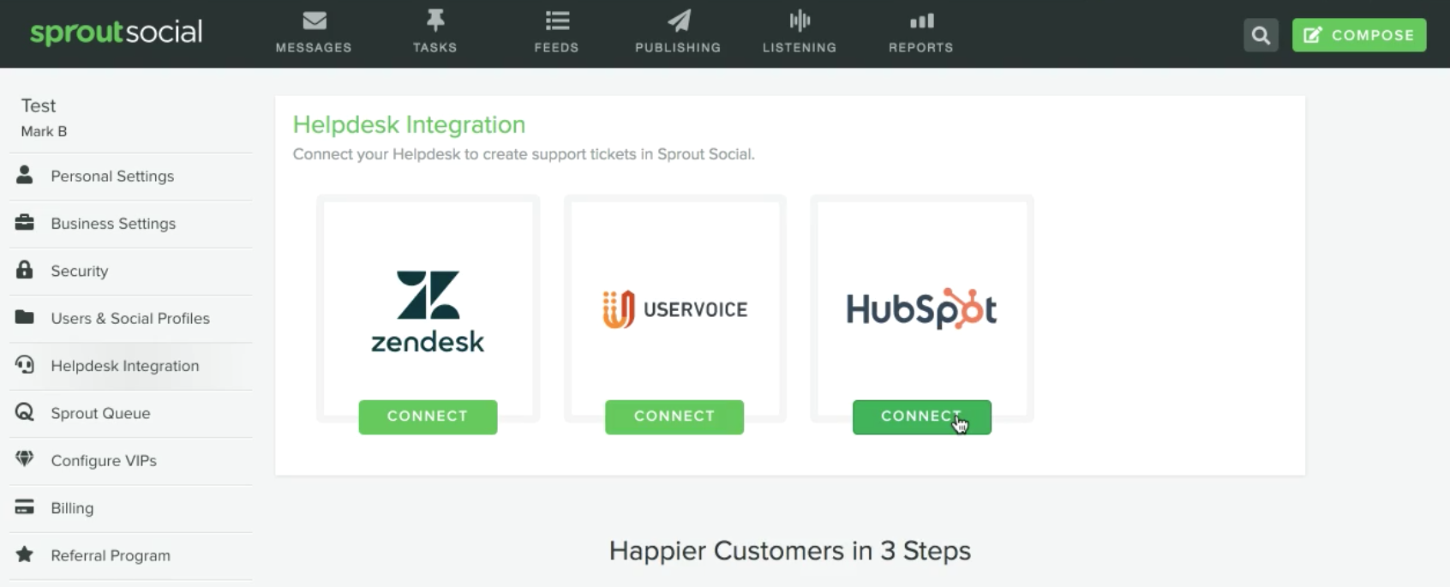Click the Compose button
This screenshot has width=1450, height=587.
click(x=1359, y=35)
